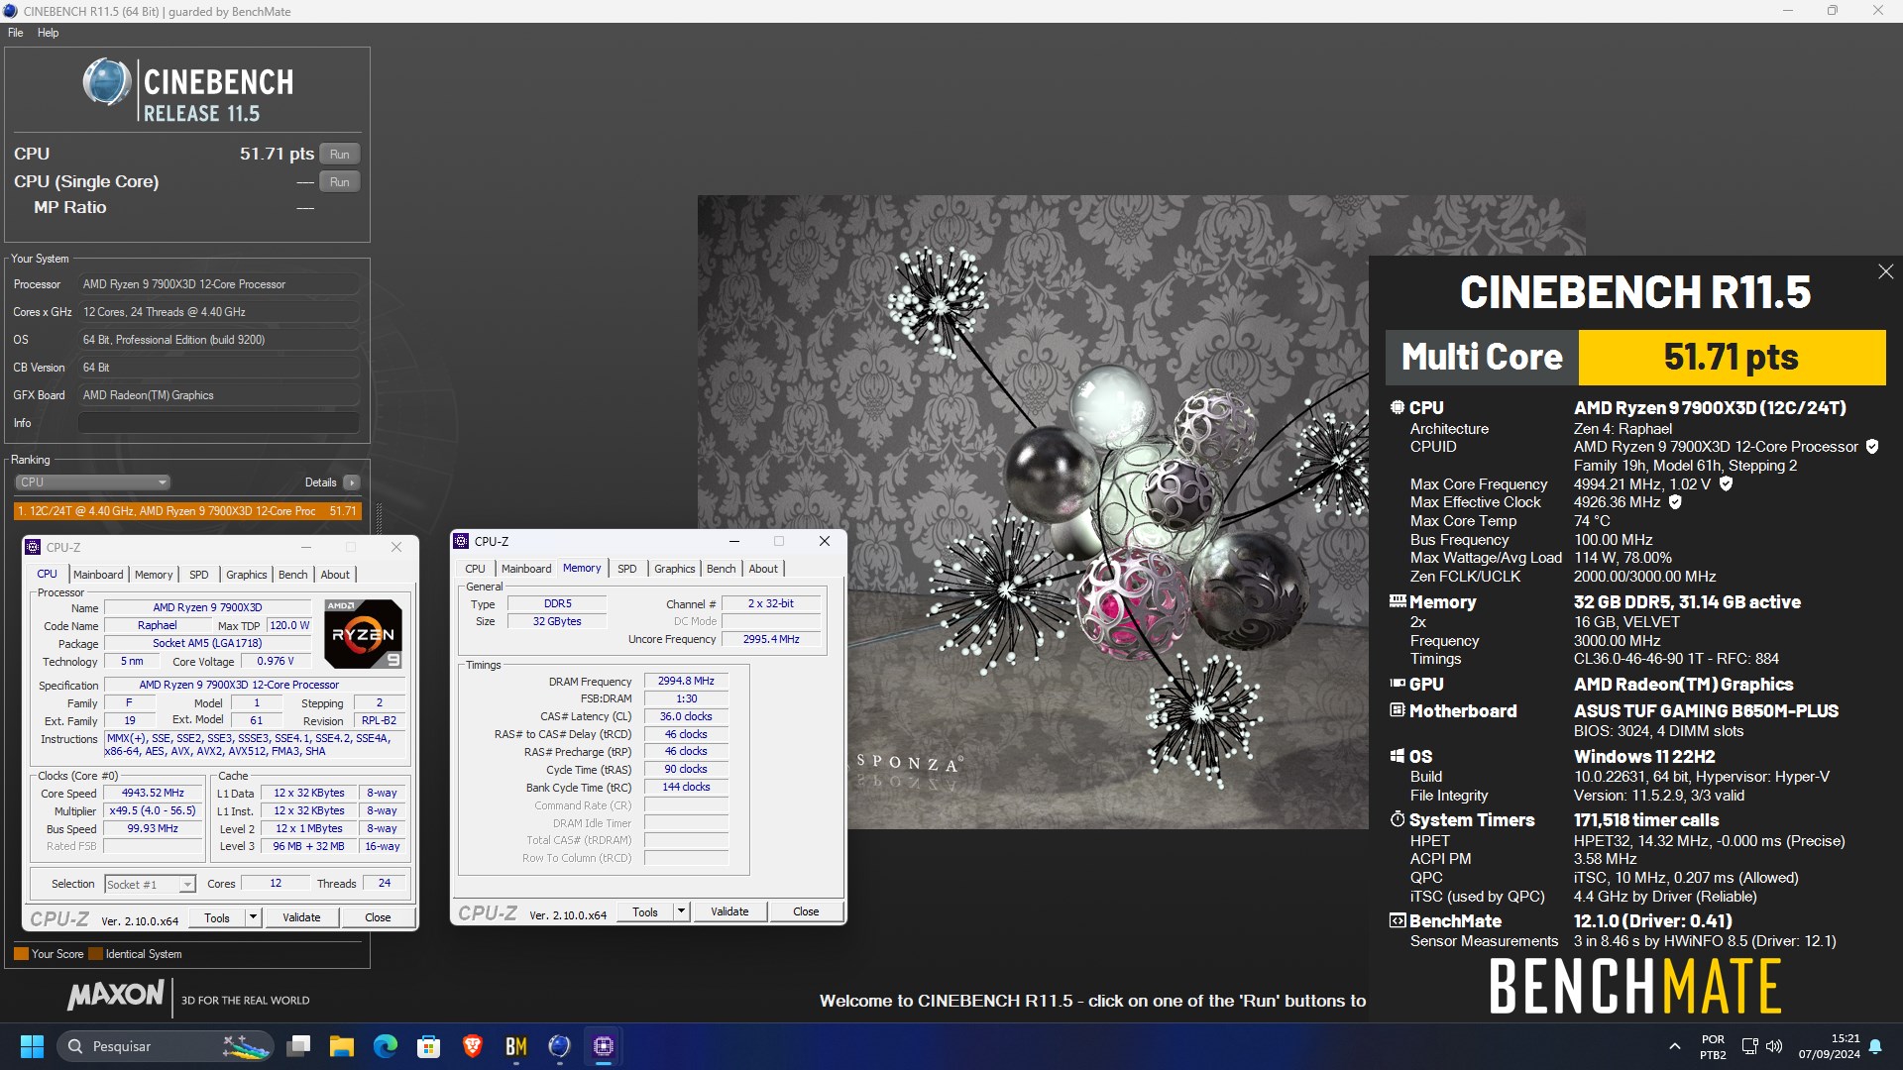Screen dimensions: 1903x1070
Task: Run the CPU multi-core benchmark
Action: (x=339, y=154)
